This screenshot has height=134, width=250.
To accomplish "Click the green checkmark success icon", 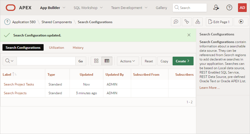I will 7,35.
